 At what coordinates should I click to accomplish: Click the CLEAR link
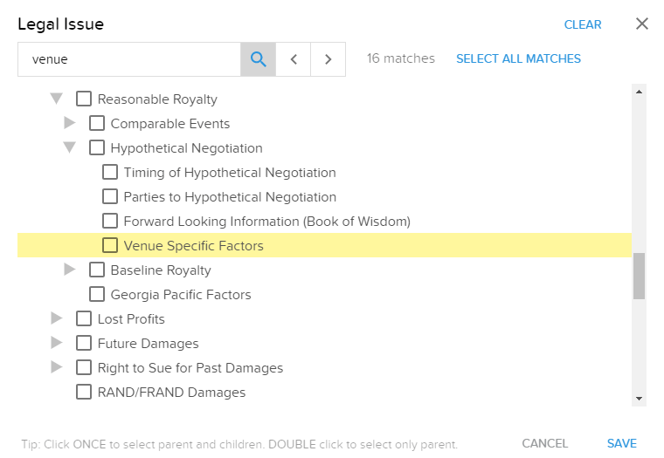583,24
